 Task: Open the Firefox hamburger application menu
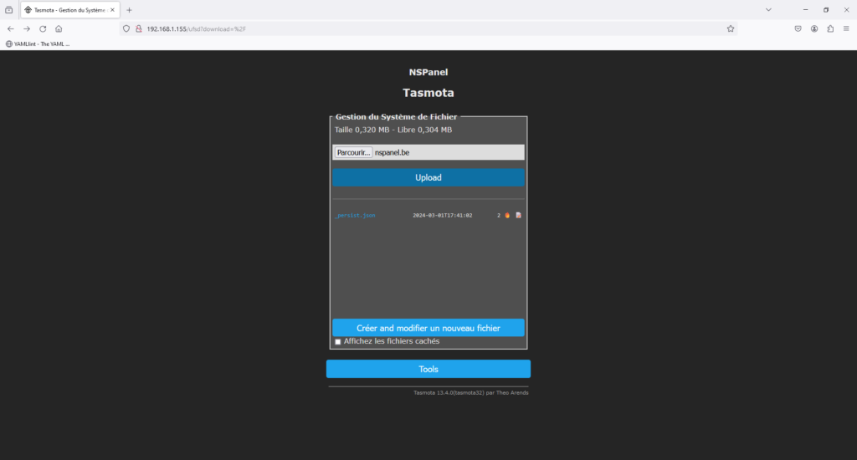[846, 28]
